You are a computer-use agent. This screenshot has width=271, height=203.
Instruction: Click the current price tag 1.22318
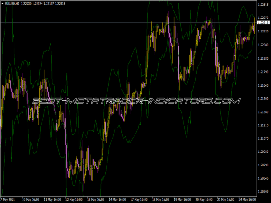(x=263, y=23)
